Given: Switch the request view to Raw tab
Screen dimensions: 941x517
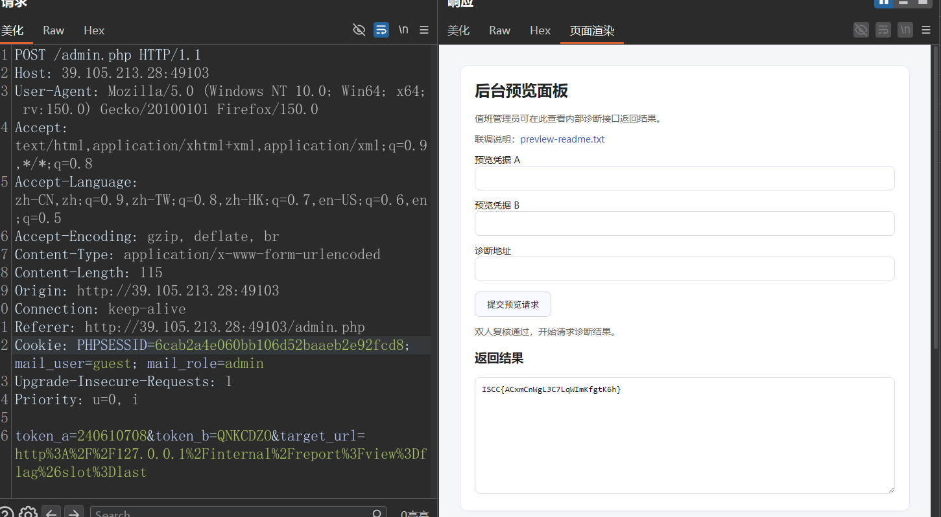Looking at the screenshot, I should 54,30.
